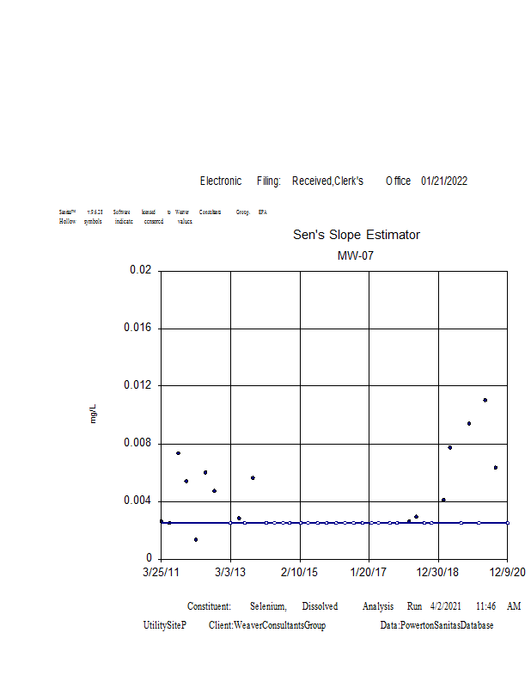Click the "Sen's Slope Estimator" chart title
This screenshot has width=531, height=688.
[x=357, y=235]
